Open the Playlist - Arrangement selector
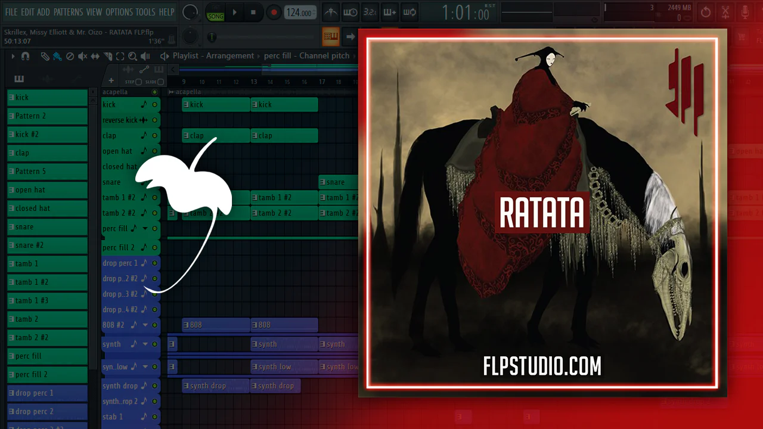This screenshot has height=429, width=763. pyautogui.click(x=213, y=56)
